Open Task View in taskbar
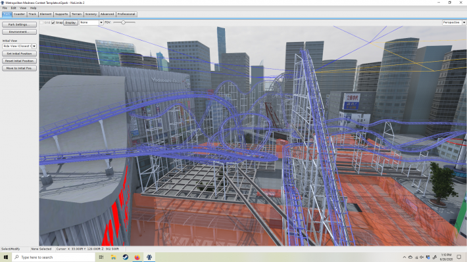 pos(101,257)
